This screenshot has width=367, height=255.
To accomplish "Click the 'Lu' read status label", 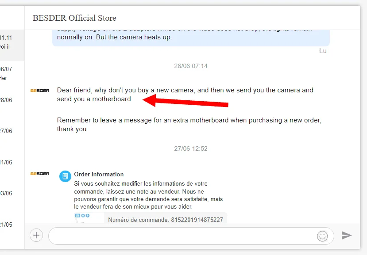I will pyautogui.click(x=323, y=51).
